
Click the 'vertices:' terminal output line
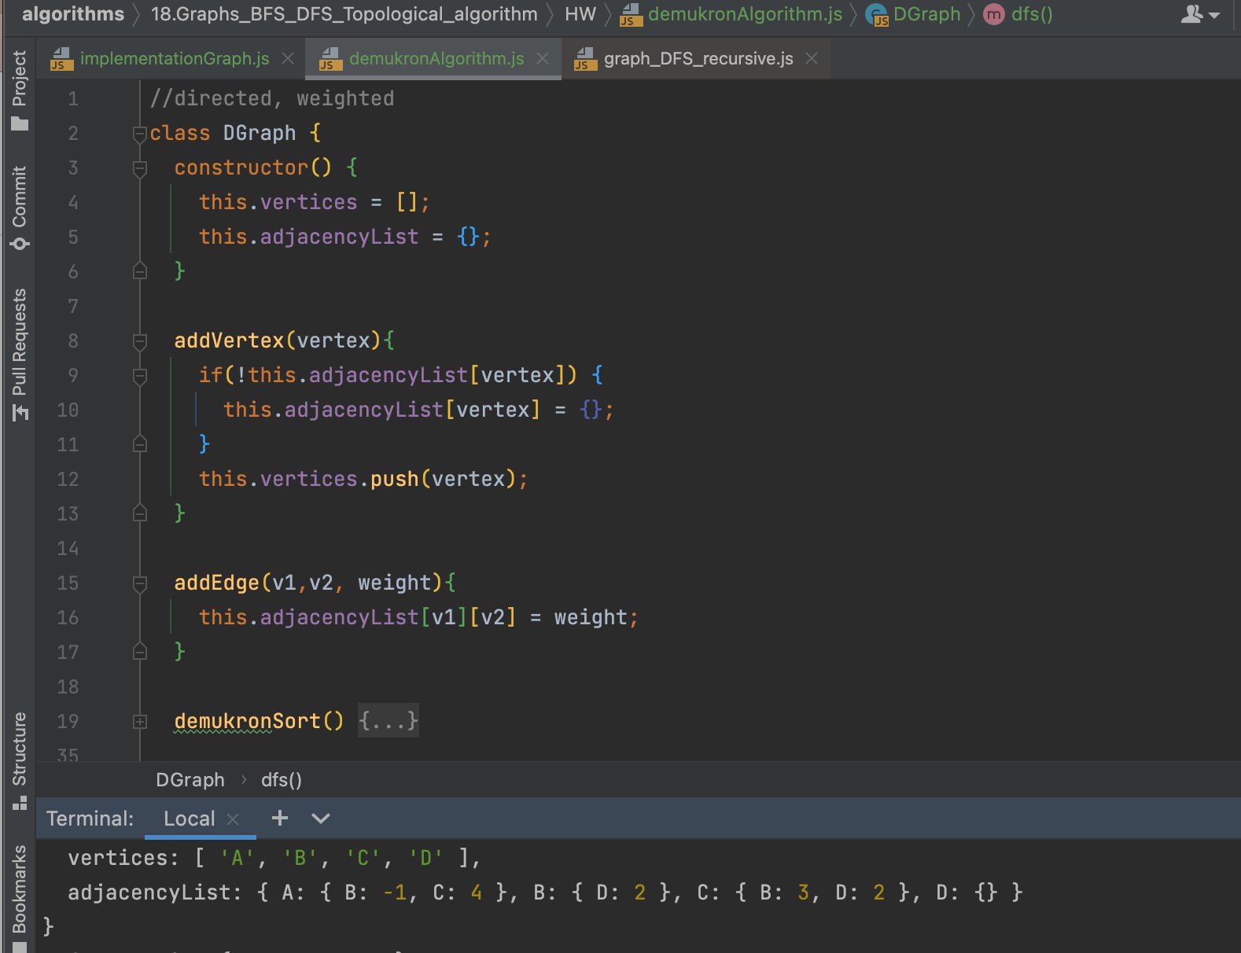274,858
